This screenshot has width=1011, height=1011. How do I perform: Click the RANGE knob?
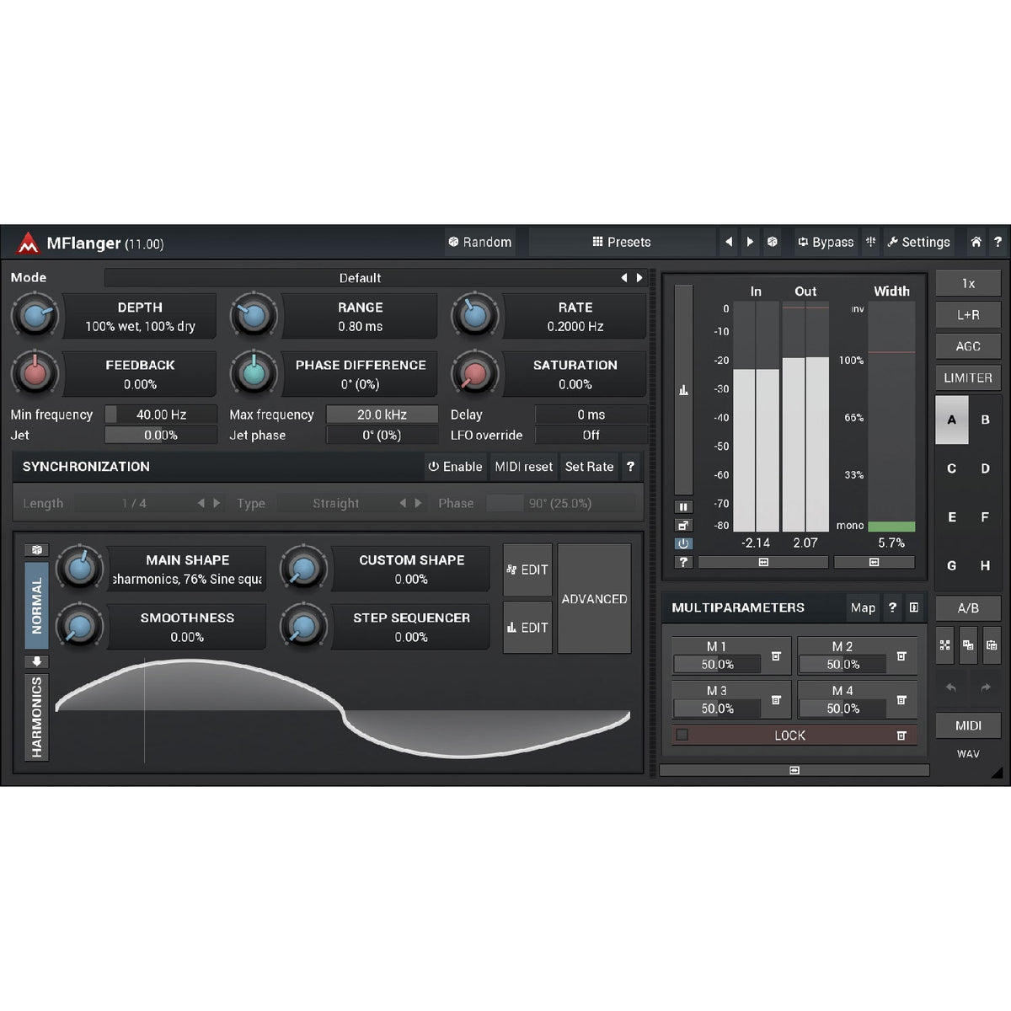click(254, 316)
